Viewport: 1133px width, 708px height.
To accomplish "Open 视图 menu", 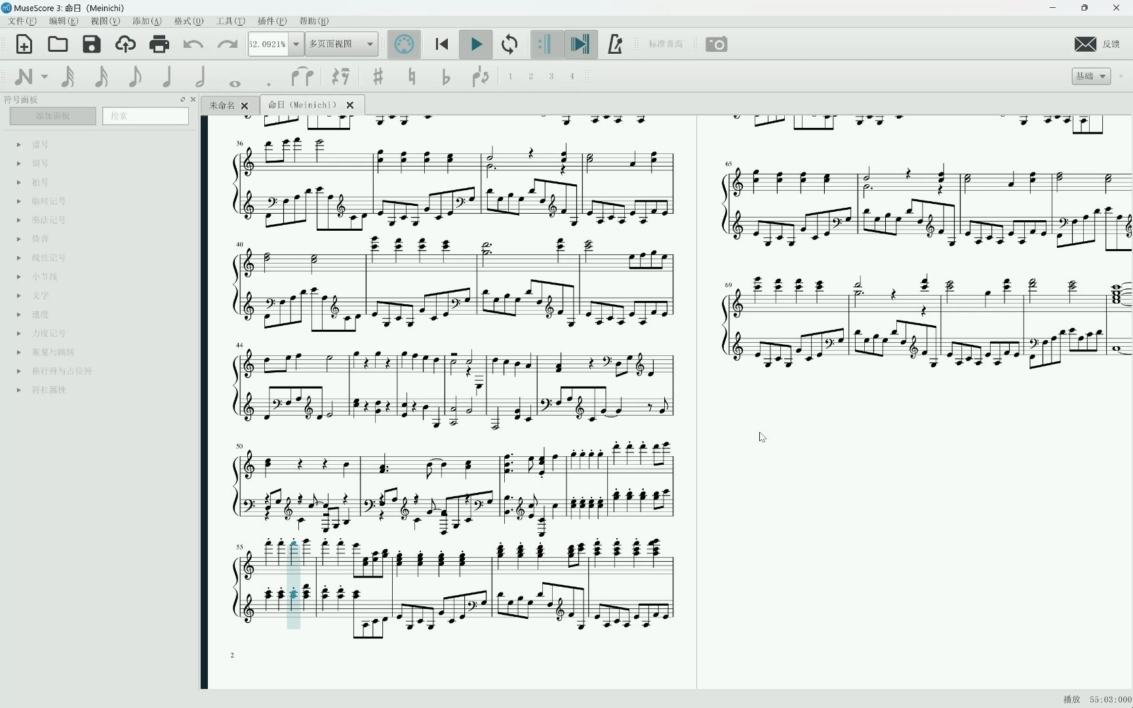I will pos(106,21).
